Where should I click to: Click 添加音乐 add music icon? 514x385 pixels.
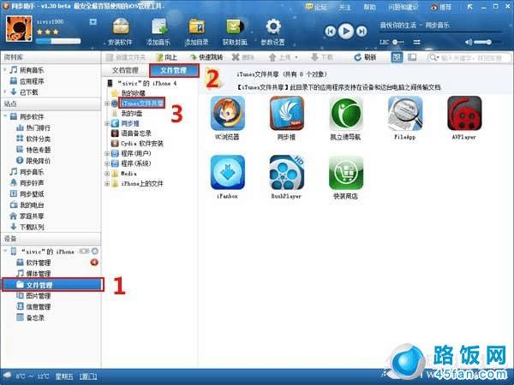pyautogui.click(x=159, y=32)
